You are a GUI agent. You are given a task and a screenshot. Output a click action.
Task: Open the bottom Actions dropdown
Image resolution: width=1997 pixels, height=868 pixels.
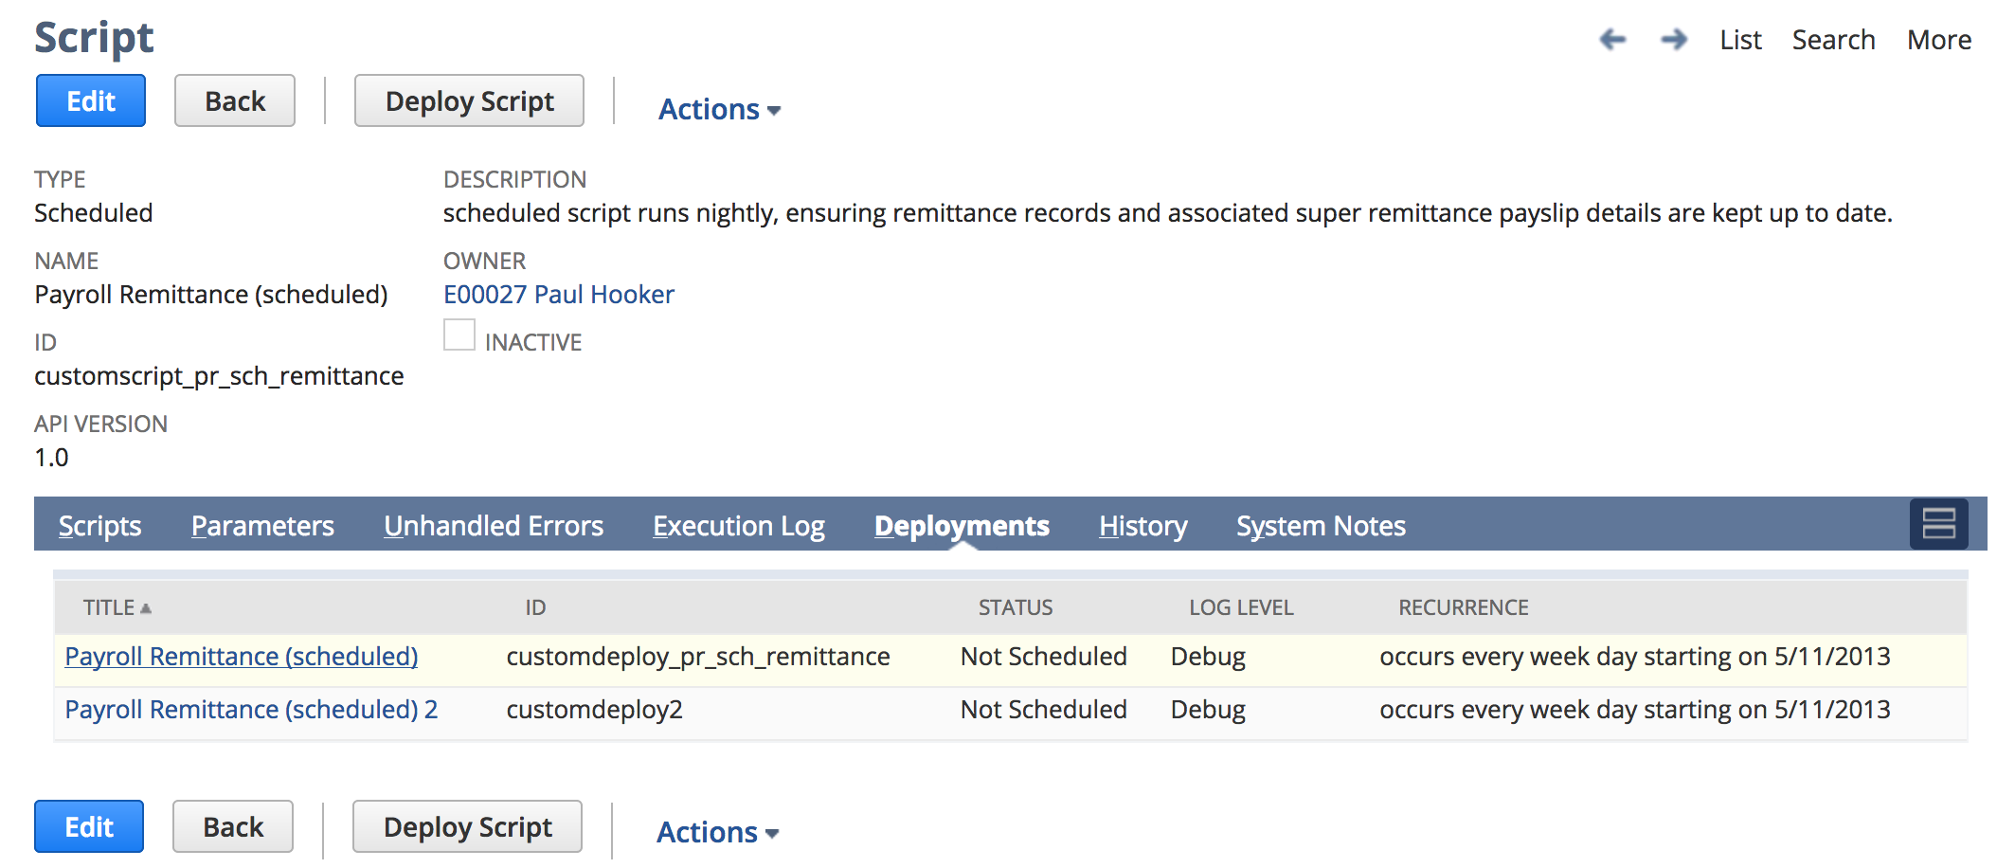coord(717,832)
